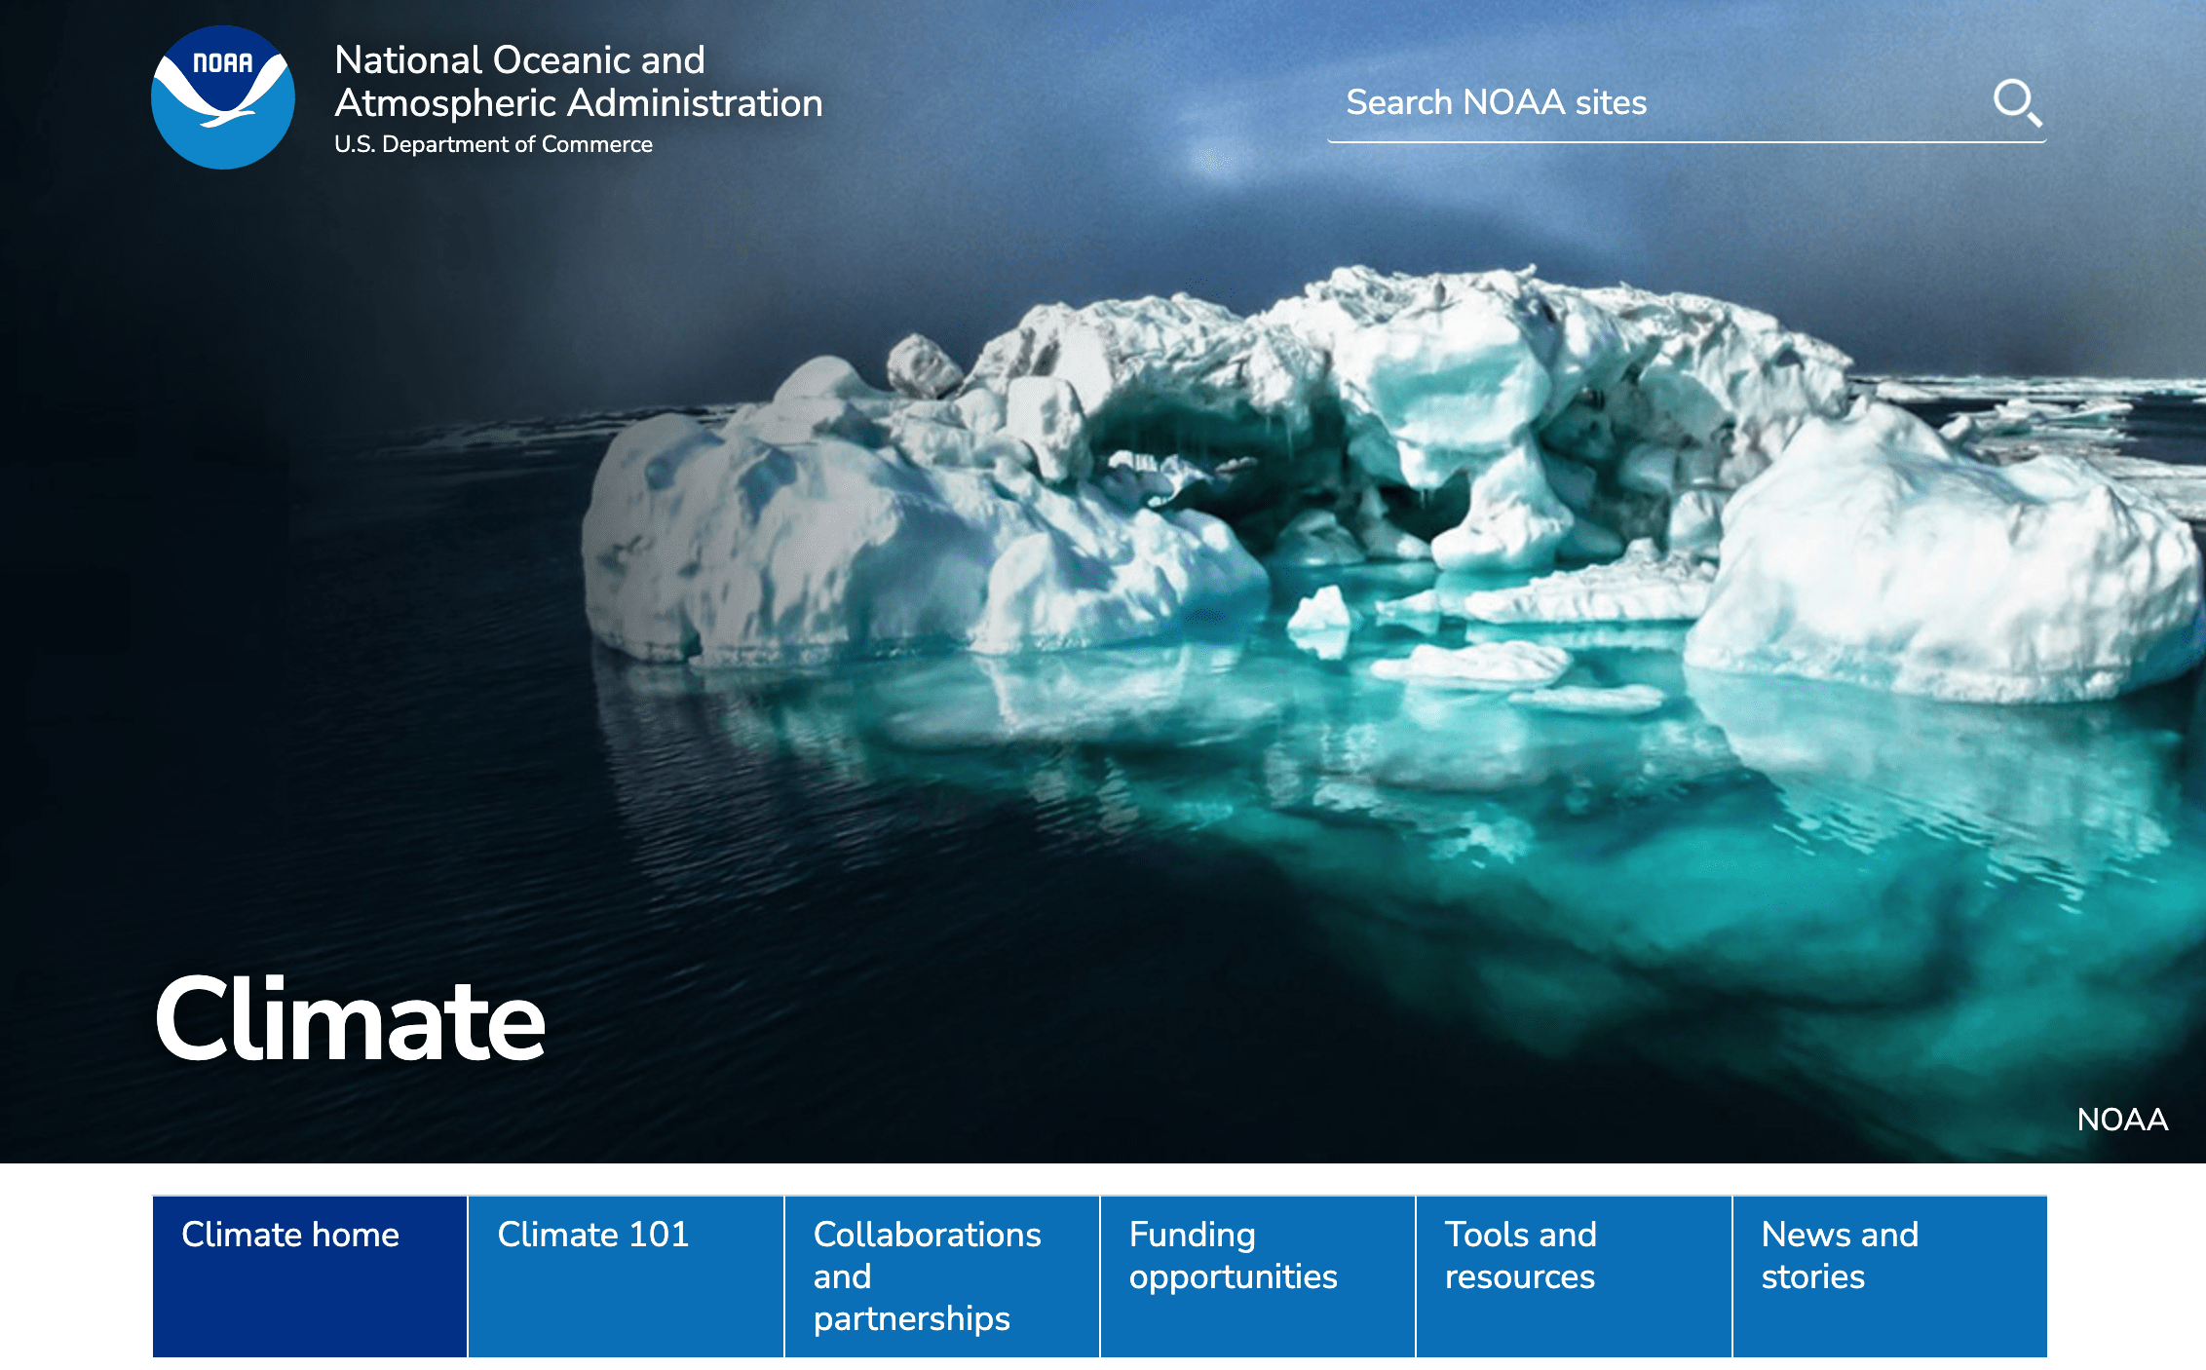
Task: Click the large Climate page heading
Action: (x=349, y=1019)
